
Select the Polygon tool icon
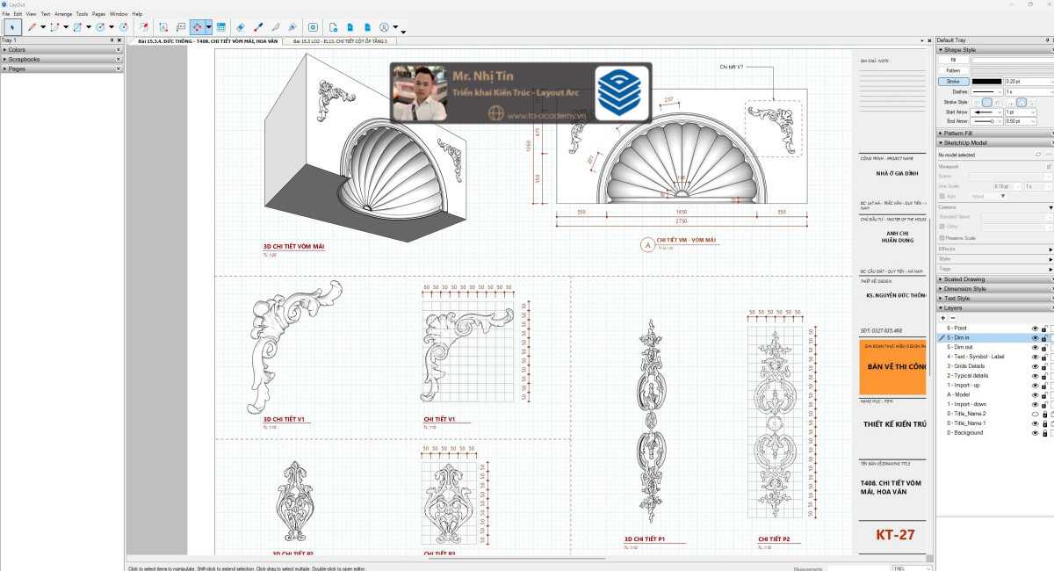124,27
